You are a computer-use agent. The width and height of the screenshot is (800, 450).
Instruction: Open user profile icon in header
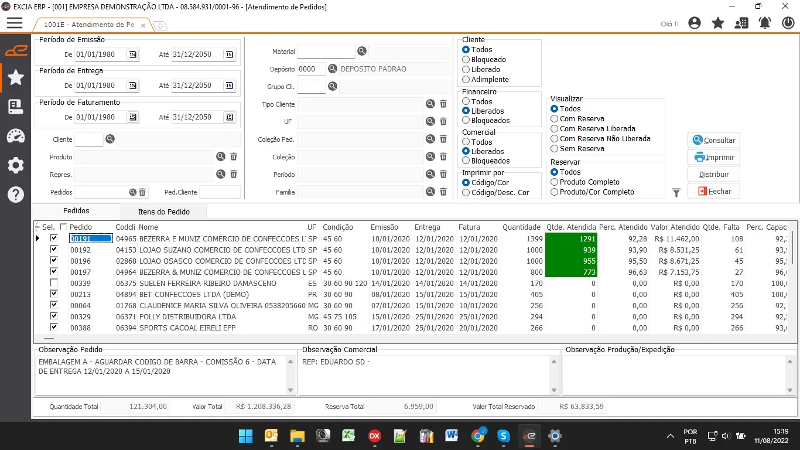[695, 23]
